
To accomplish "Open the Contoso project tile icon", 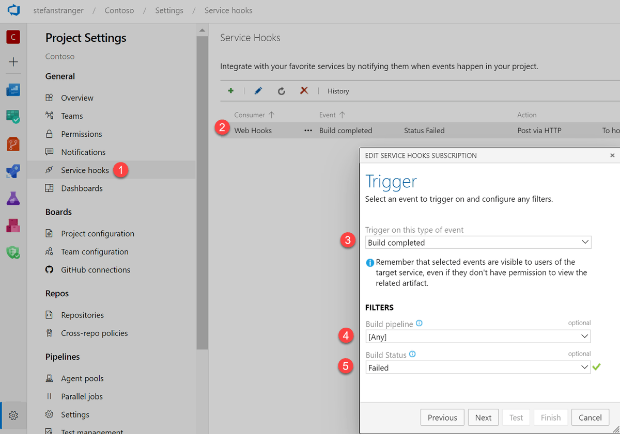I will click(13, 37).
